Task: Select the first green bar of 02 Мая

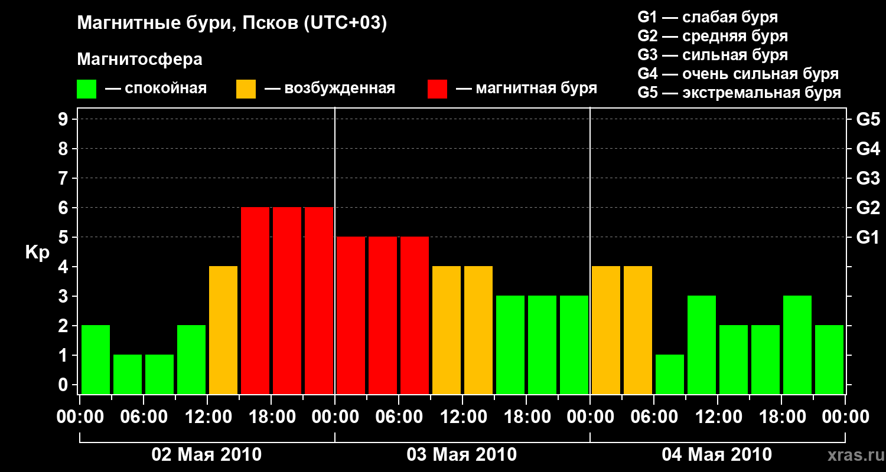Action: [x=96, y=359]
